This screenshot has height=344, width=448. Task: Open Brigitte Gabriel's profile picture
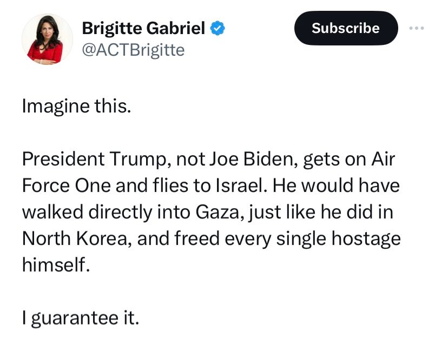point(47,39)
